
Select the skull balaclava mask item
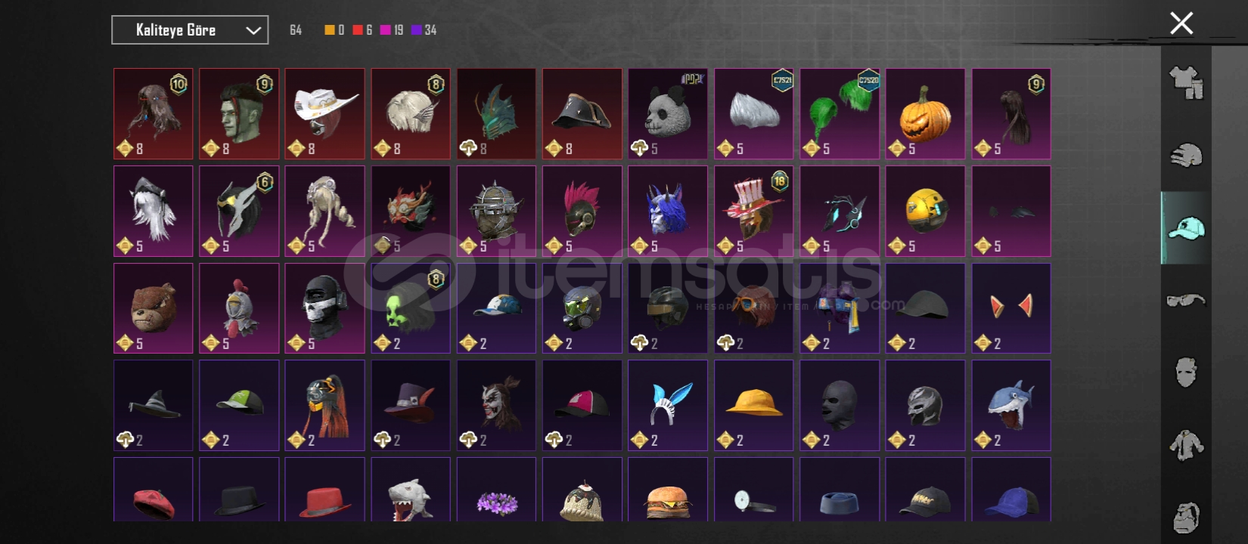pos(324,308)
